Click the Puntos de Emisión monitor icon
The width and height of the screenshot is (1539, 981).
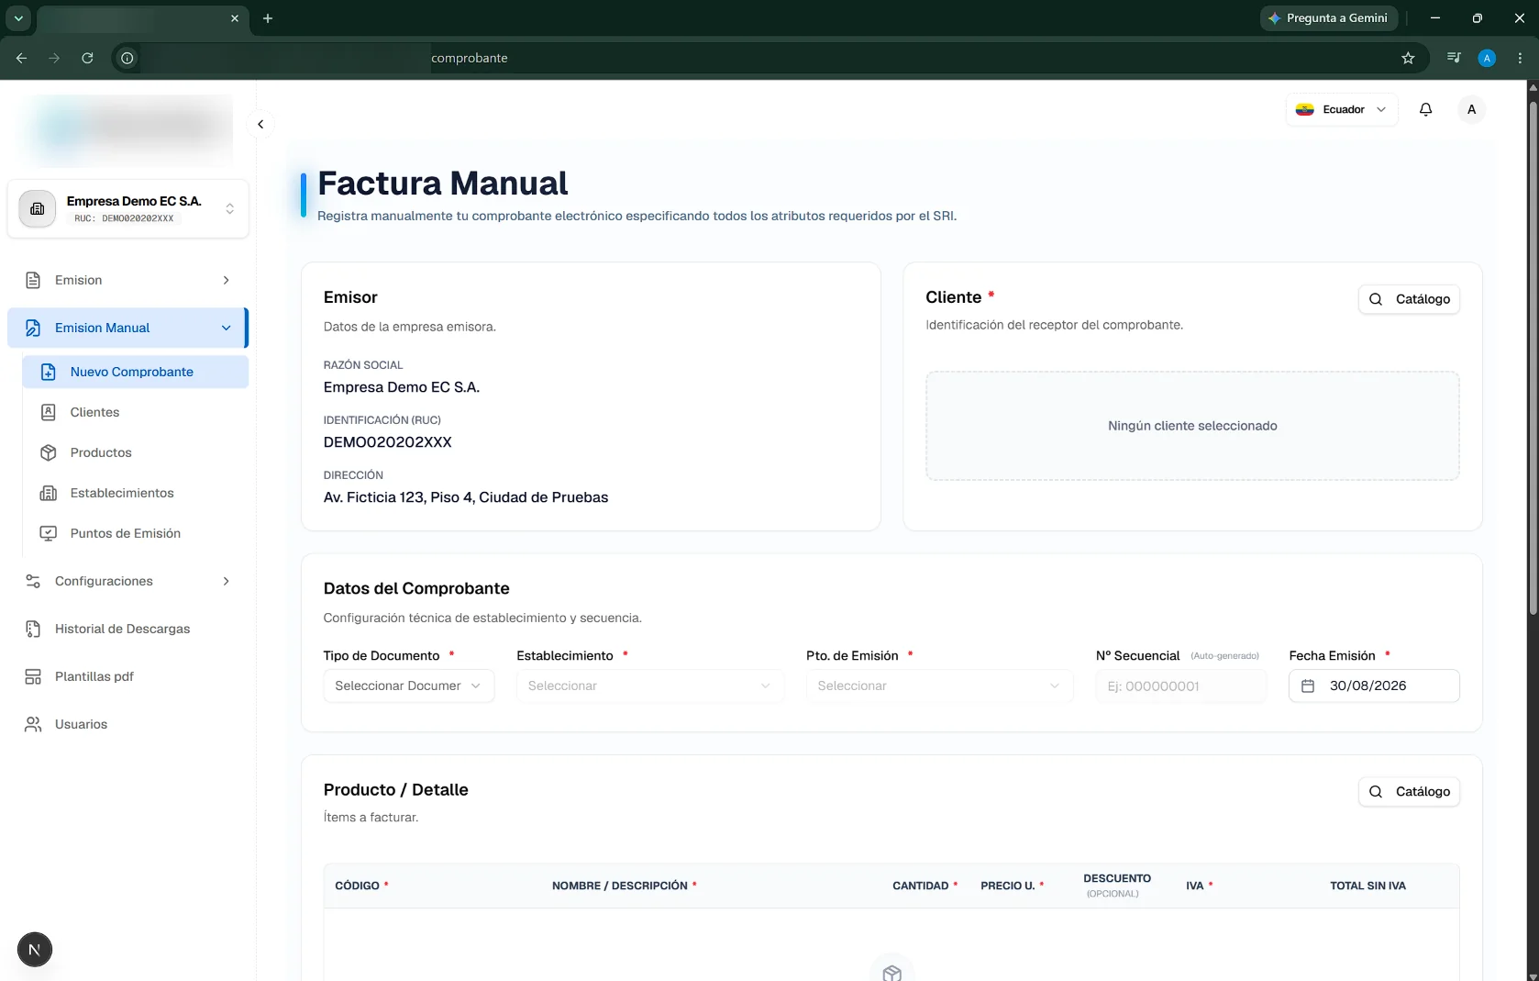coord(49,533)
